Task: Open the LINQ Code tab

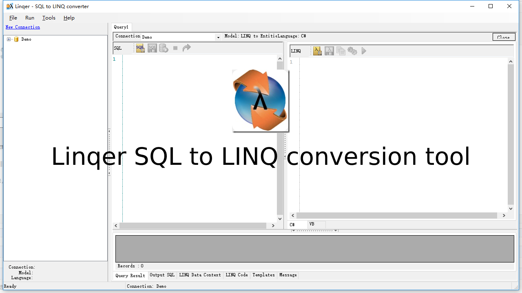Action: click(x=237, y=275)
